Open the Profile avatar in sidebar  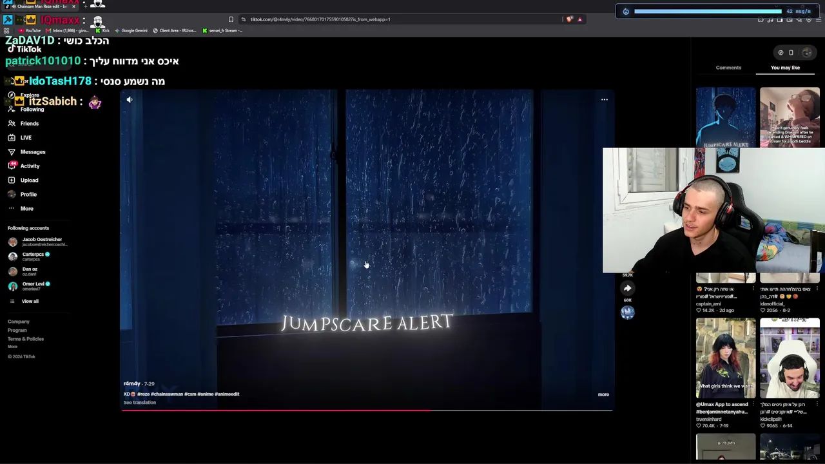coord(12,195)
